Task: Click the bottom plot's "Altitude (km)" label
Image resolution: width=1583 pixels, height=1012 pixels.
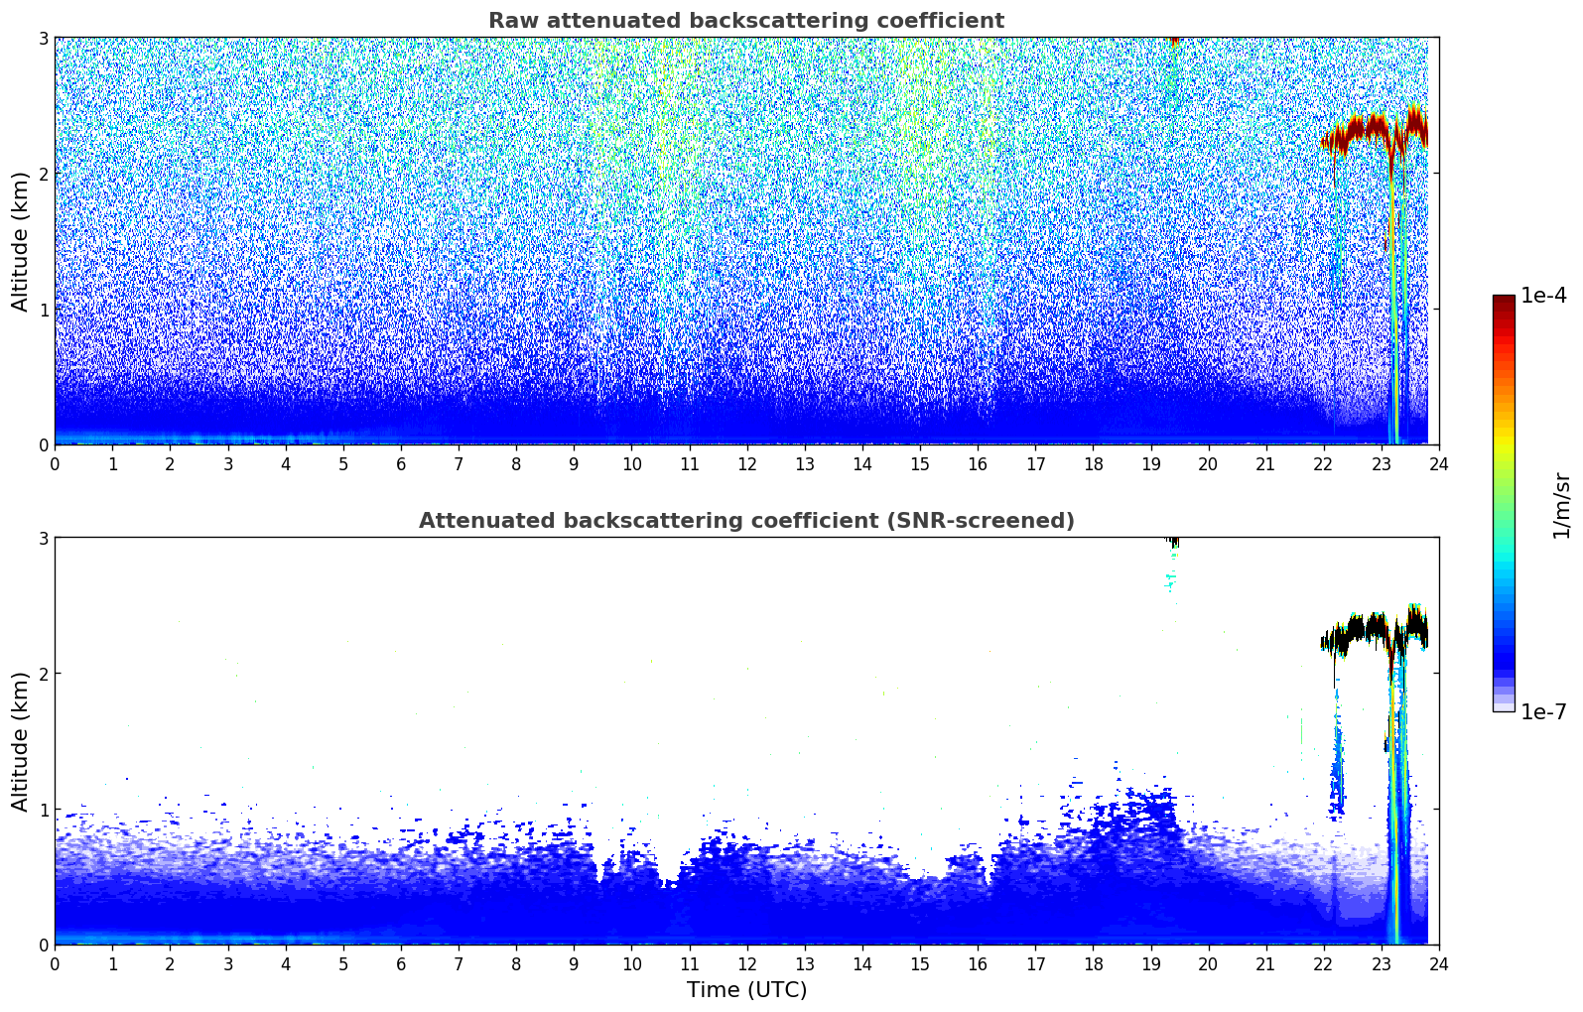Action: 21,741
